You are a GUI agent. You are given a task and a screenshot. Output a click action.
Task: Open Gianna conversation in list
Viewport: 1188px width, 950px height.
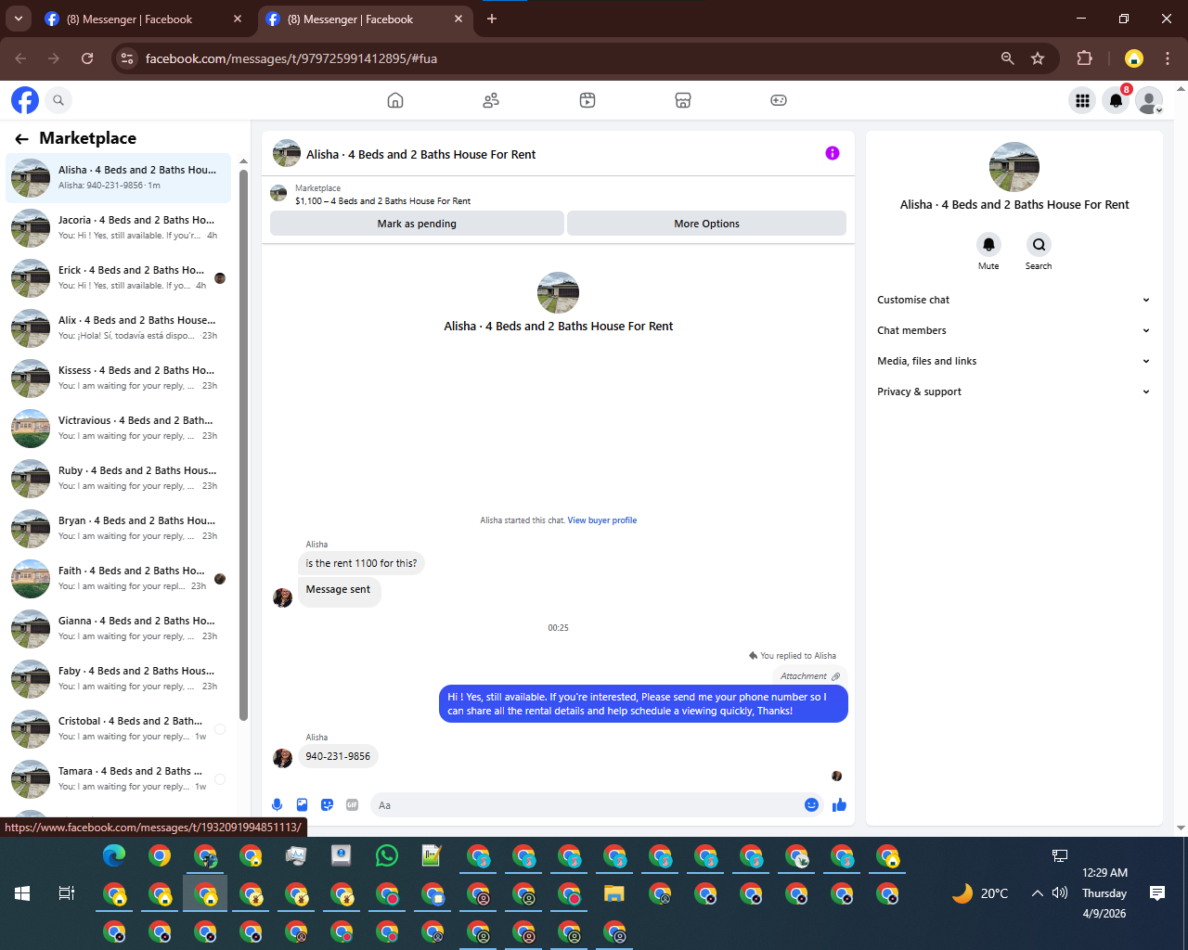pyautogui.click(x=119, y=628)
